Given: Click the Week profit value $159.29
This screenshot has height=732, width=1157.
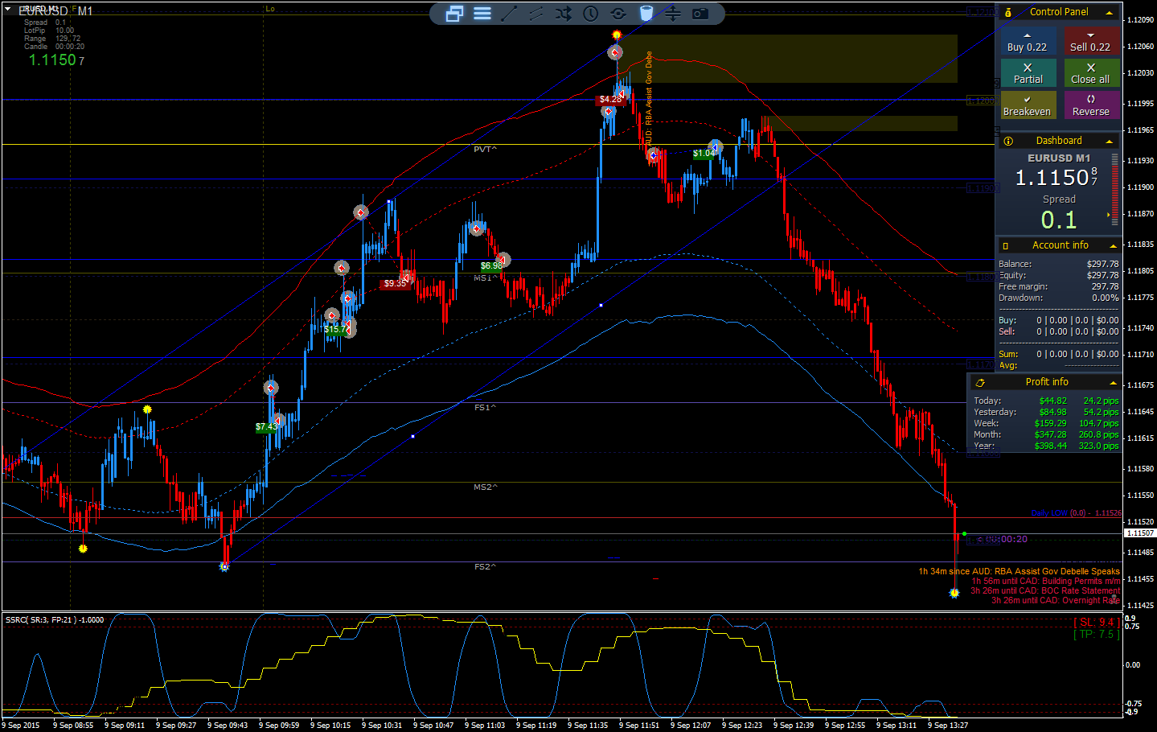Looking at the screenshot, I should click(1050, 423).
